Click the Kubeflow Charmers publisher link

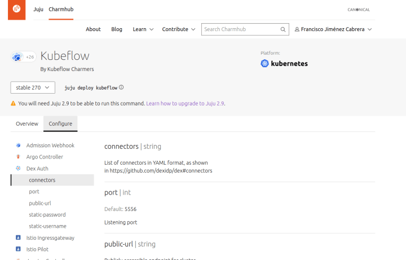[70, 69]
